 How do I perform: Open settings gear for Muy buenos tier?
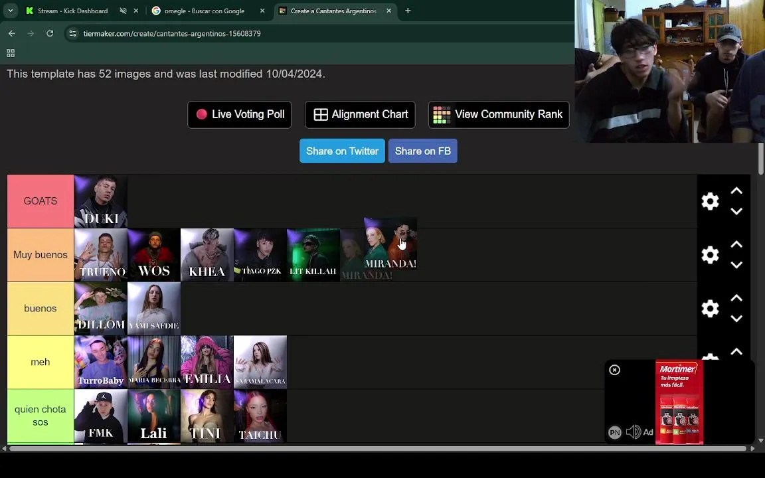tap(710, 255)
